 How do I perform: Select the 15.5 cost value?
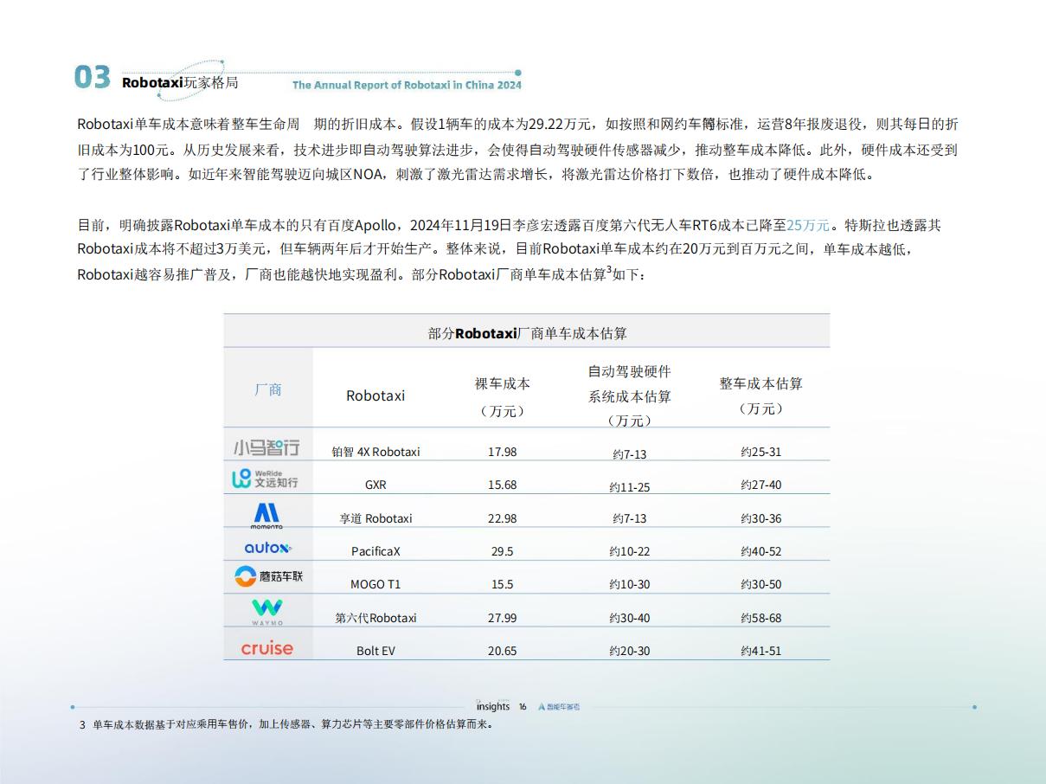coord(502,584)
